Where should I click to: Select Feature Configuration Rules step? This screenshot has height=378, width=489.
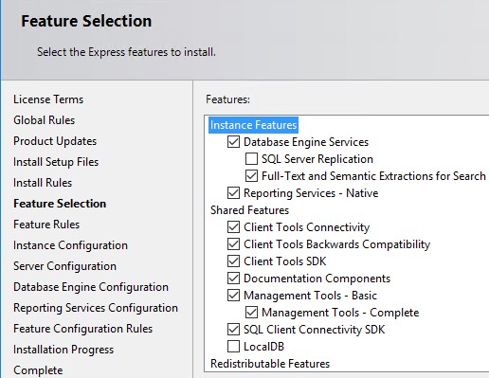tap(83, 329)
